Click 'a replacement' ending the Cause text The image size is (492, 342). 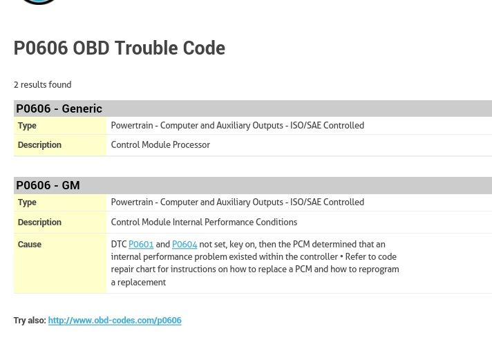point(138,283)
